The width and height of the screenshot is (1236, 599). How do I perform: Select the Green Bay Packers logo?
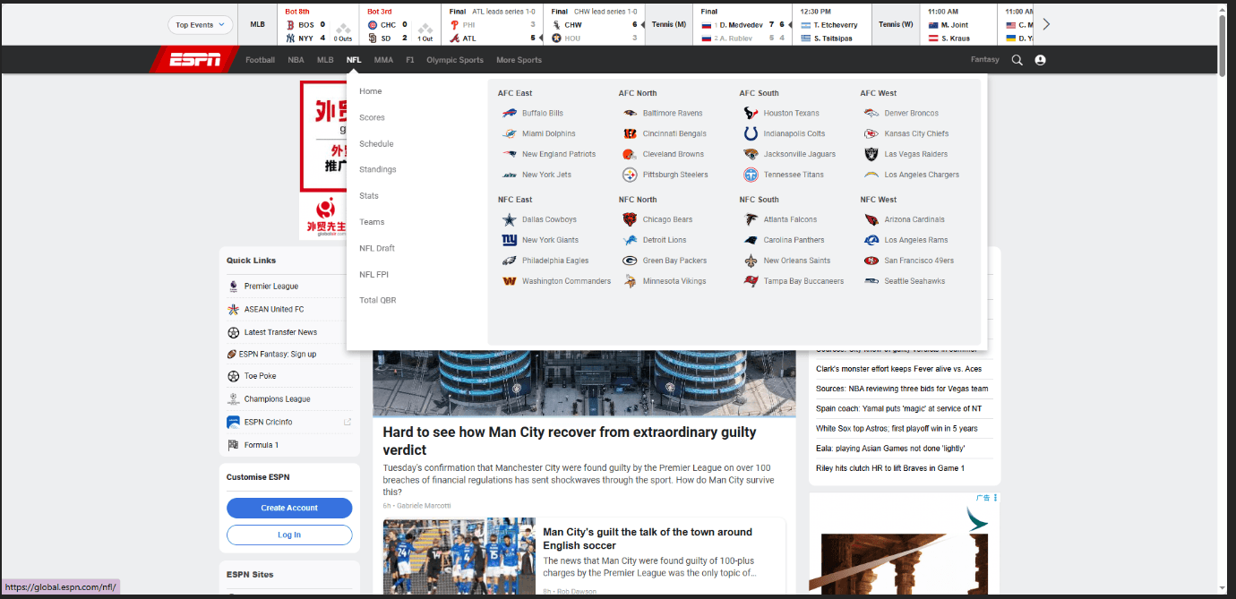(x=630, y=261)
